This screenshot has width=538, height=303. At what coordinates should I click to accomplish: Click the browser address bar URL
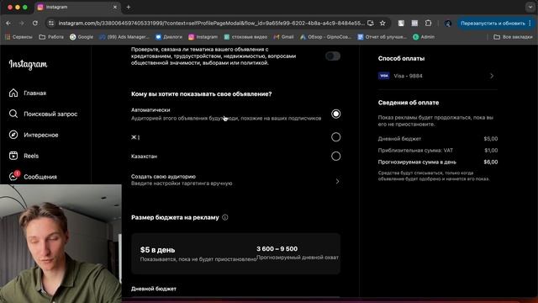coord(211,23)
